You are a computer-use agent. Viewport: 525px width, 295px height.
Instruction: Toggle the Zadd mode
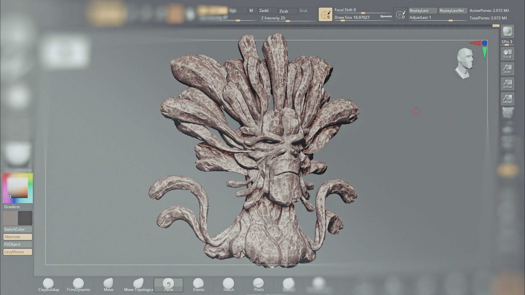pyautogui.click(x=267, y=11)
